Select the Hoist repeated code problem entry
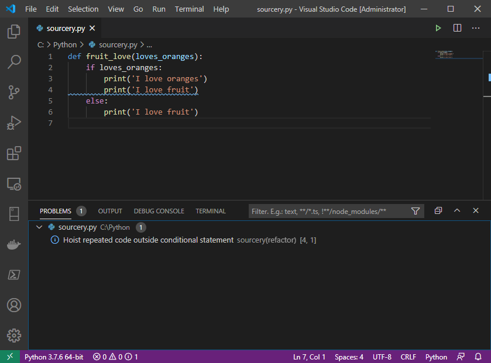The height and width of the screenshot is (363, 491). 260,240
